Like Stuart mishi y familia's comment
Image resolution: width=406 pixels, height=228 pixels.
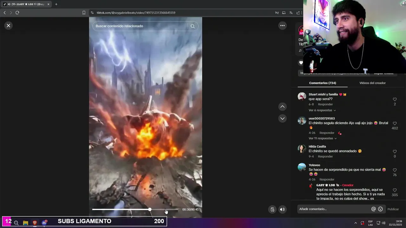(x=395, y=99)
